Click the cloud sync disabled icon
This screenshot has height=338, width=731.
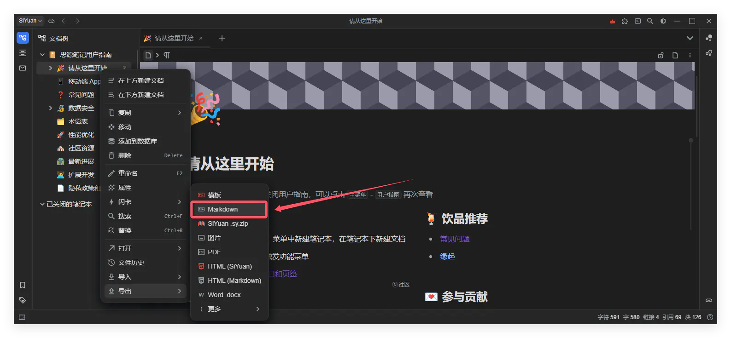[x=52, y=21]
